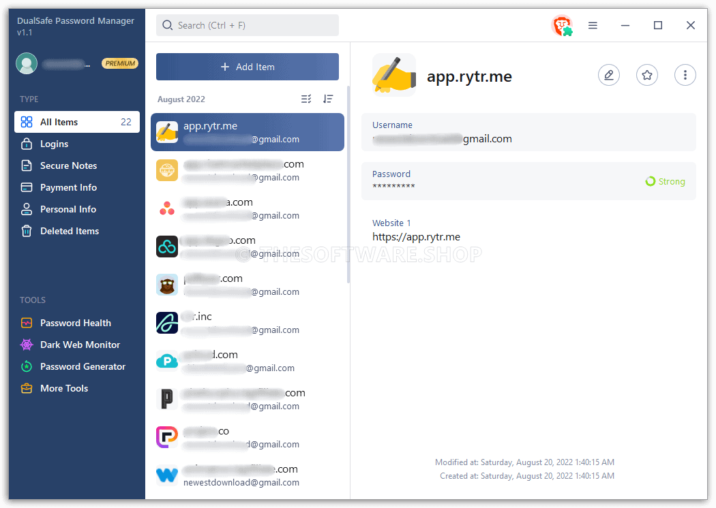Click the Add Item button
Image resolution: width=716 pixels, height=508 pixels.
click(247, 67)
